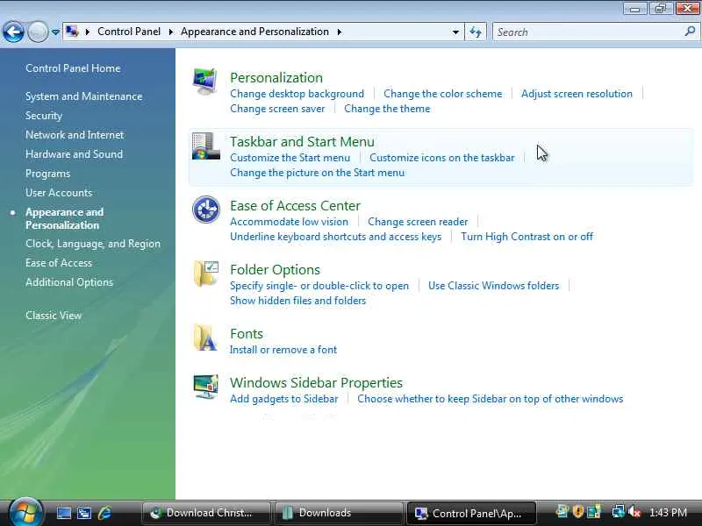The width and height of the screenshot is (702, 526).
Task: Click Use Classic Windows folders
Action: click(493, 286)
